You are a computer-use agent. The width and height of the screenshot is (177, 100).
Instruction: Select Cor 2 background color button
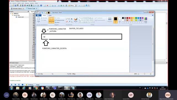tap(120, 20)
